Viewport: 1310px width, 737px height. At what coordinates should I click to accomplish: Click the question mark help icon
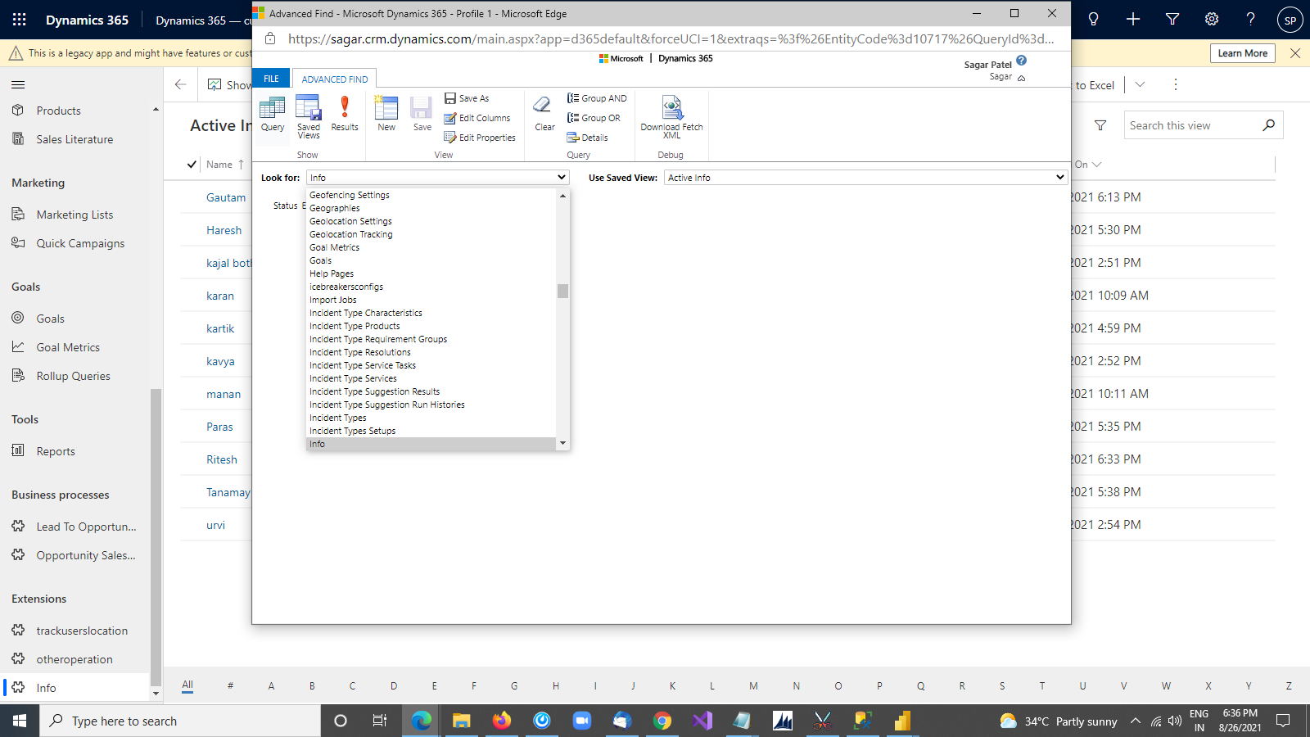1250,20
